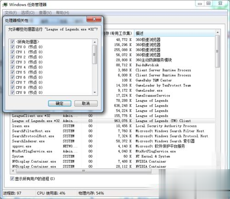
Task: Toggle the CPU 0 checkbox
Action: tap(12, 47)
